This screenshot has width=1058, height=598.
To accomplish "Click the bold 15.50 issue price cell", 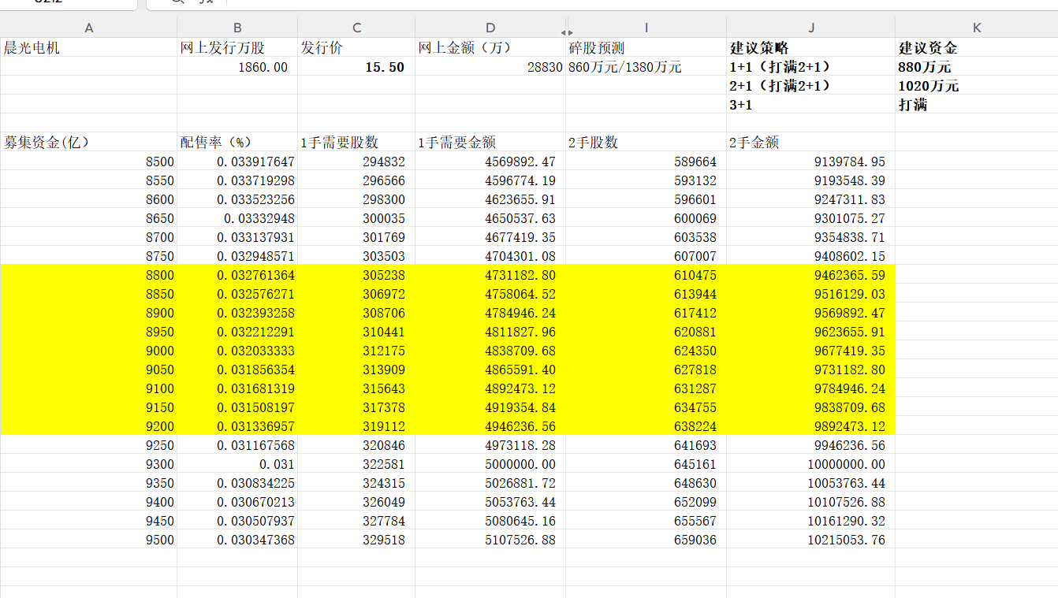I will 356,68.
